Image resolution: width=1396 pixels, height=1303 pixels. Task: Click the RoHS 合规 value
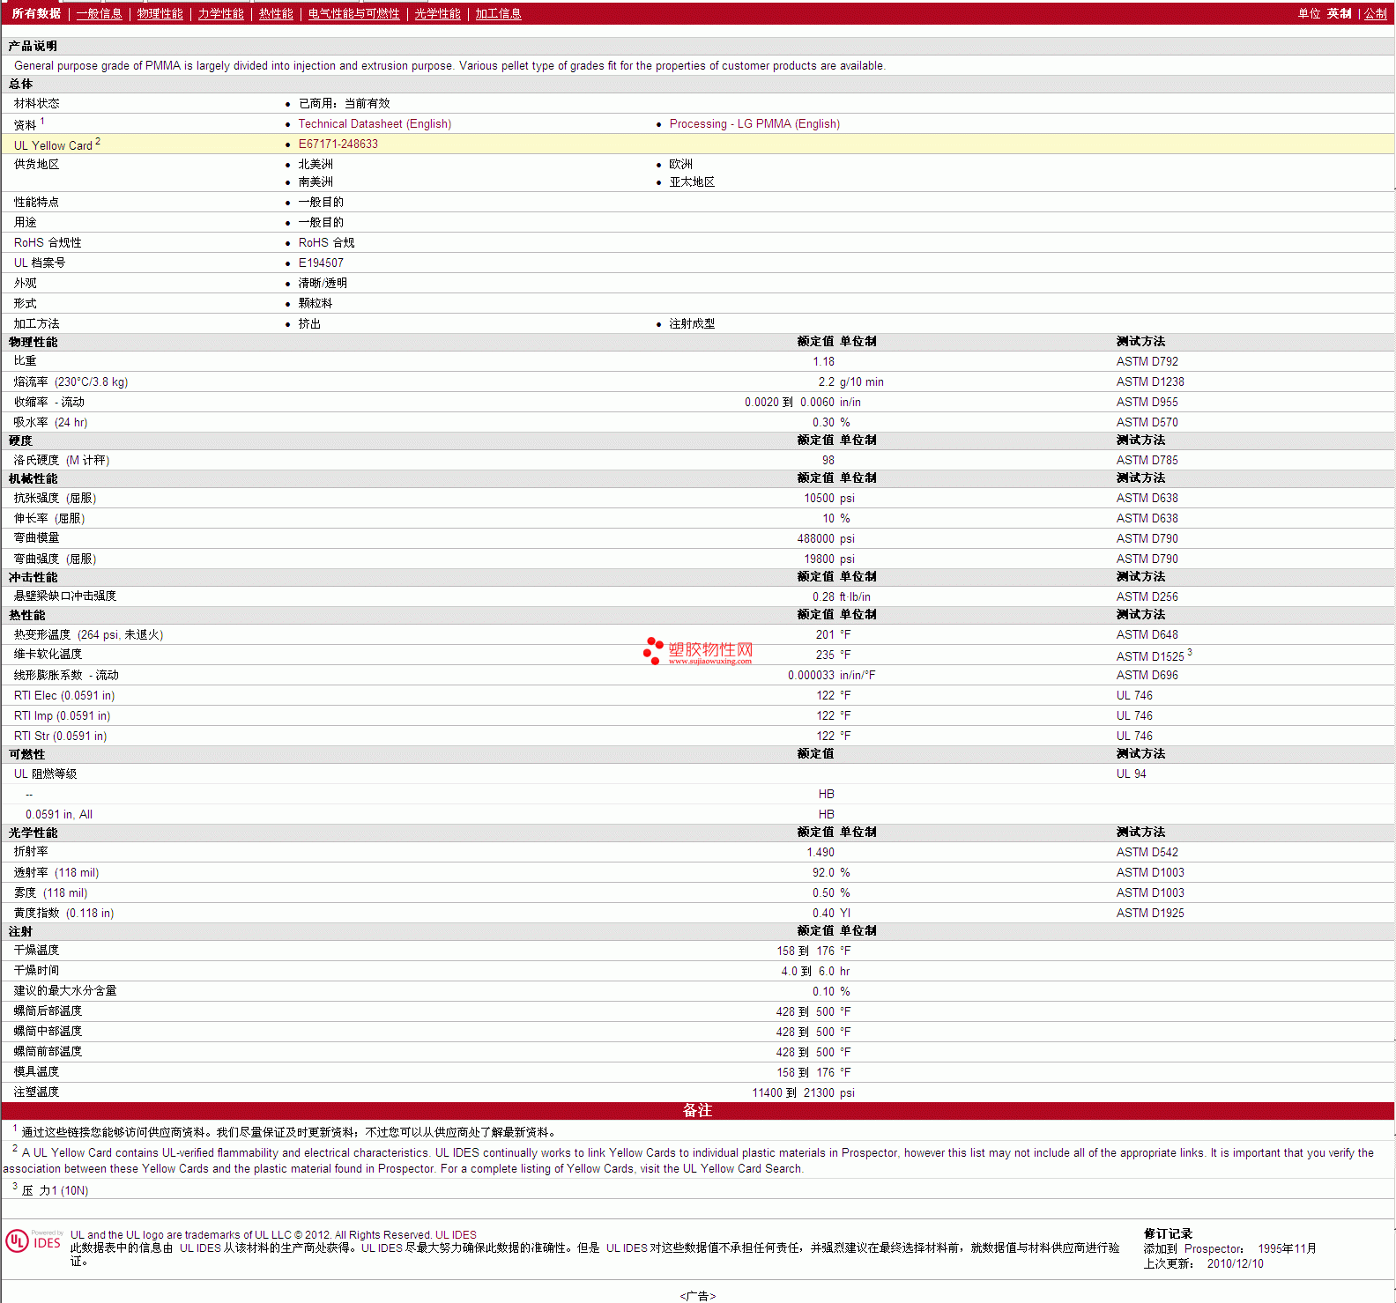click(x=326, y=243)
